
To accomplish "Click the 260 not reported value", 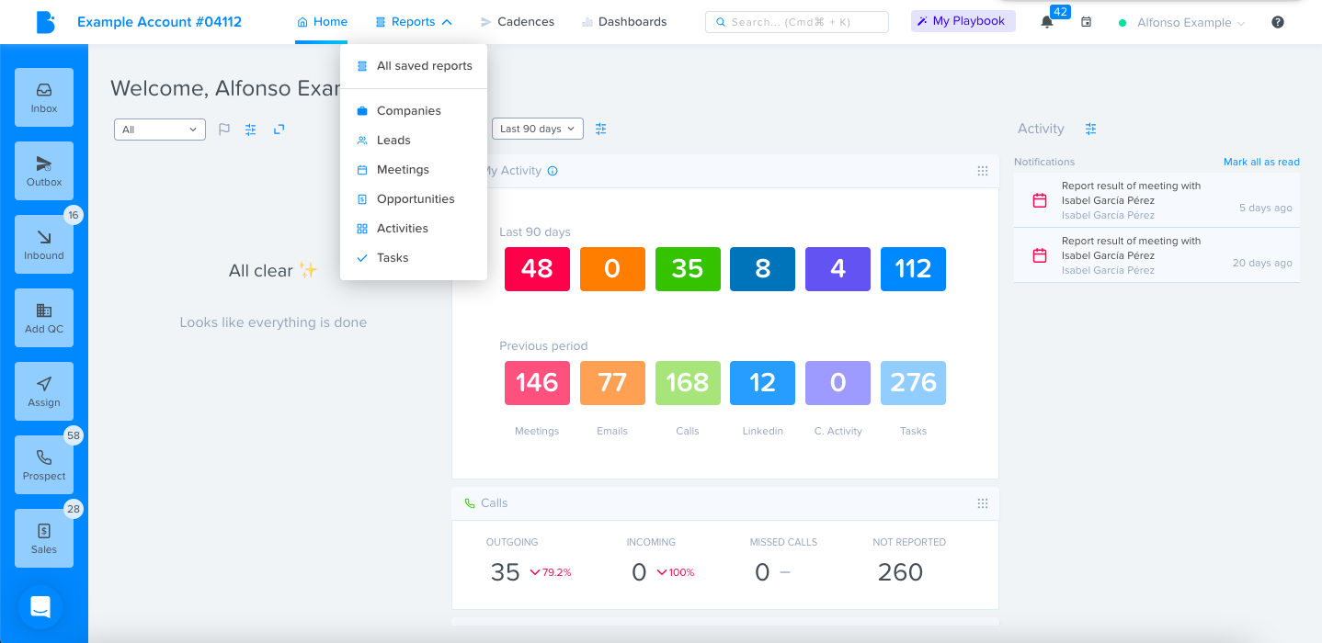I will click(900, 572).
